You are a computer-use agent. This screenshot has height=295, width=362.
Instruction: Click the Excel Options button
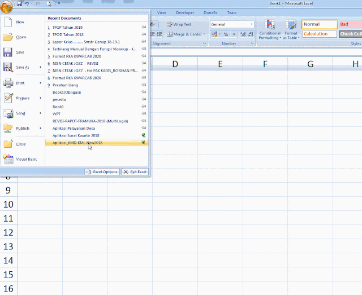click(x=102, y=172)
